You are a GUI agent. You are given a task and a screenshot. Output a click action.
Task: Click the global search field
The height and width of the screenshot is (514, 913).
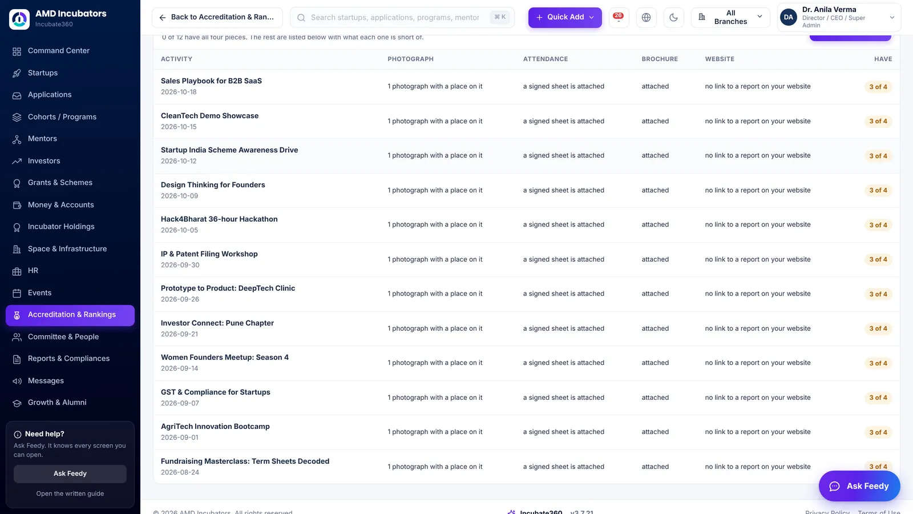tap(402, 17)
